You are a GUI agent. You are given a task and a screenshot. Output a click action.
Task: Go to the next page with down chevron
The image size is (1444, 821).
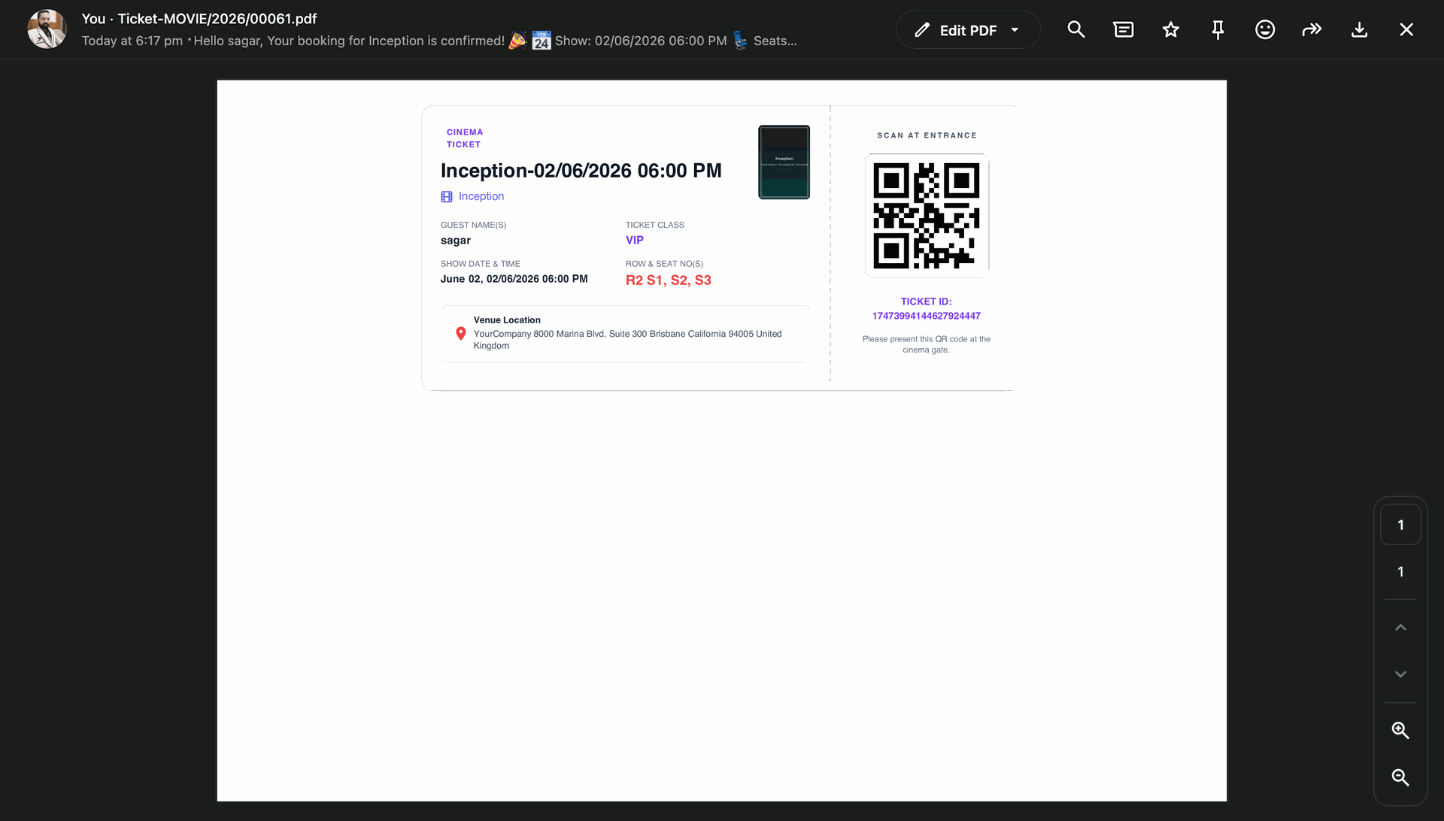tap(1400, 674)
